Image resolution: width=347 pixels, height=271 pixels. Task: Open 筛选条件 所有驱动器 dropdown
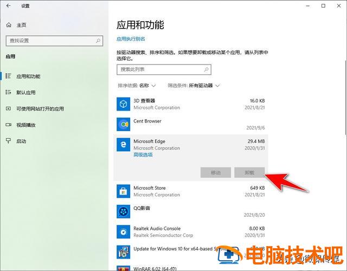click(x=194, y=86)
